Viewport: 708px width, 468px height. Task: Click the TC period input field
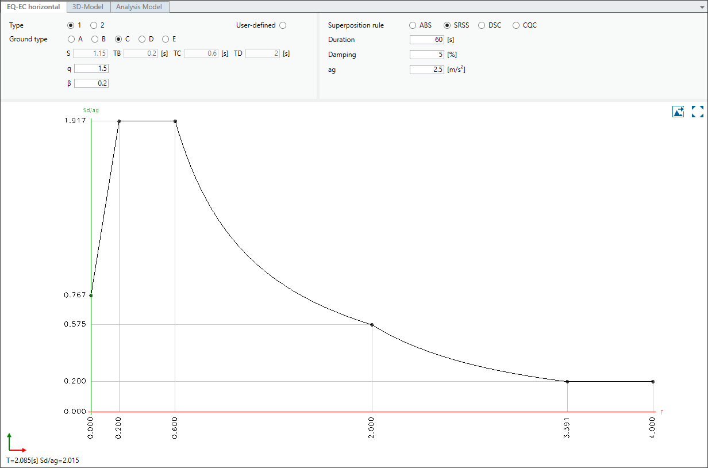[201, 53]
